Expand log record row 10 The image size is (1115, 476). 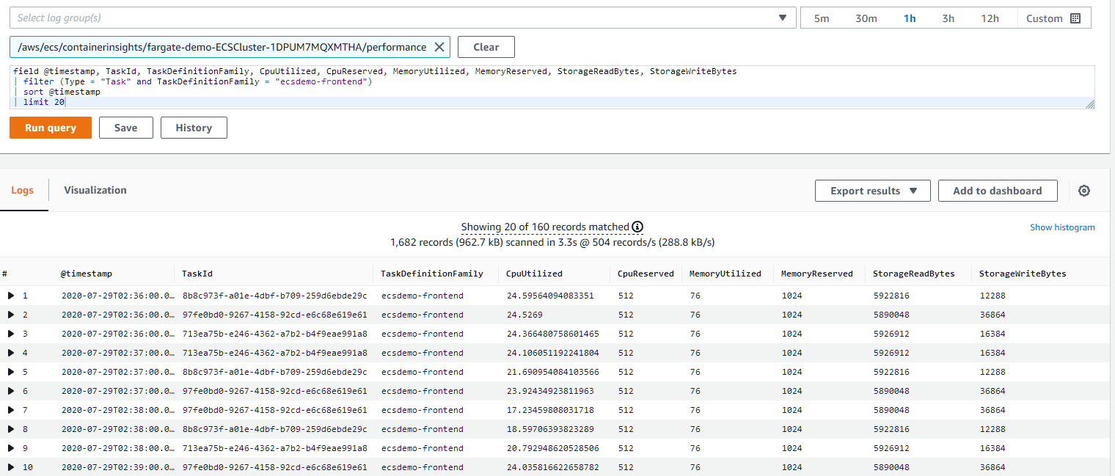(11, 467)
